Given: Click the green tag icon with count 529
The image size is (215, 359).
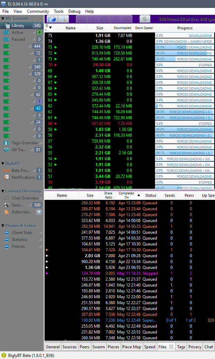Looking at the screenshot, I should (7, 74).
